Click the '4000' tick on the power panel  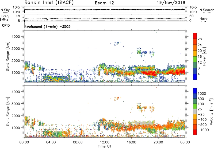[x=16, y=37]
